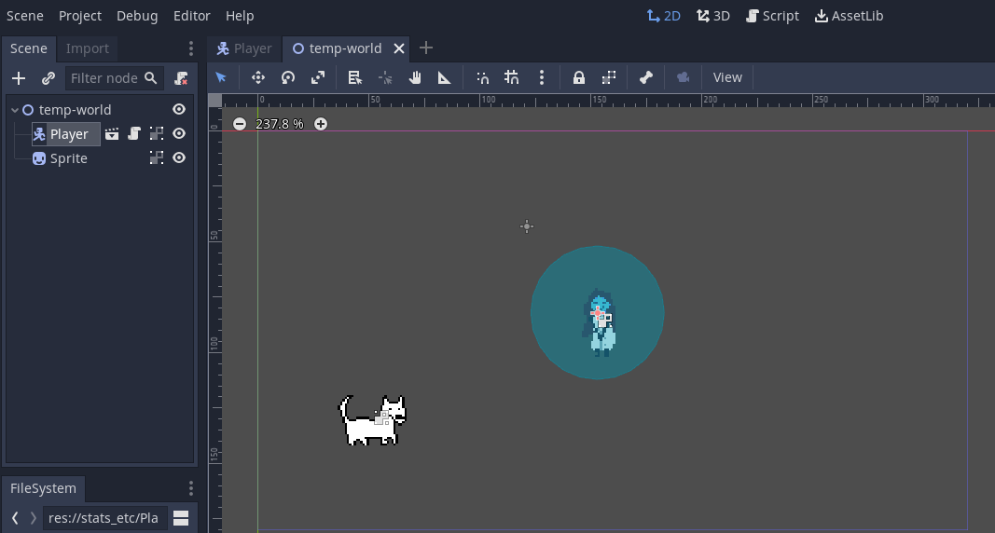
Task: Go to previous FileSystem folder arrow
Action: 15,518
